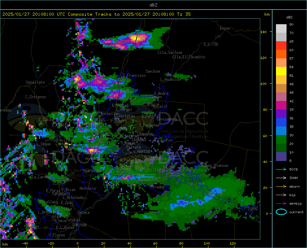Click the C_Chilenos map label
Image resolution: width=307 pixels, height=248 pixels.
[x=35, y=97]
